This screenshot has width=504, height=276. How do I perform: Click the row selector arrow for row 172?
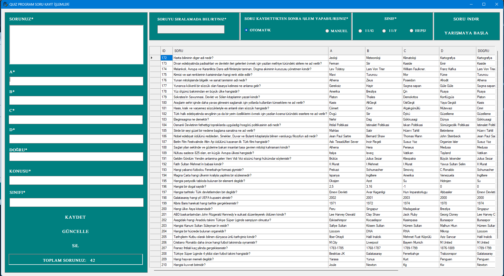tap(155, 58)
